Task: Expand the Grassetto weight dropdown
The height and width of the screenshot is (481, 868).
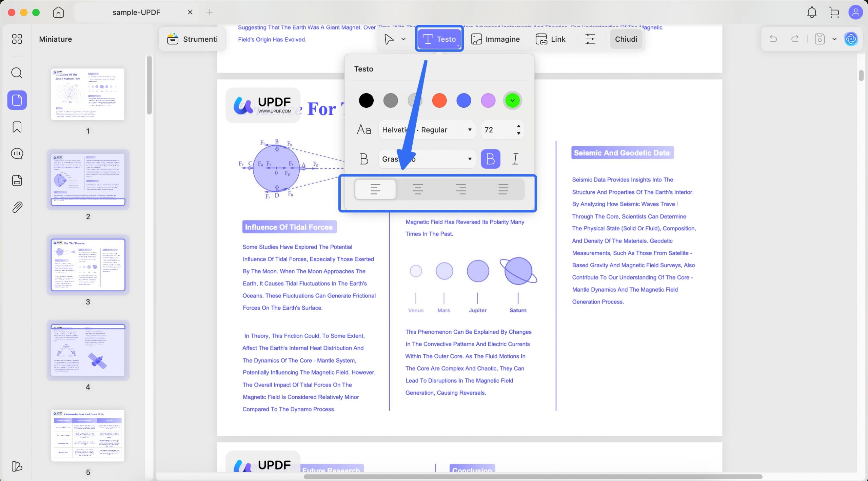Action: (x=427, y=159)
